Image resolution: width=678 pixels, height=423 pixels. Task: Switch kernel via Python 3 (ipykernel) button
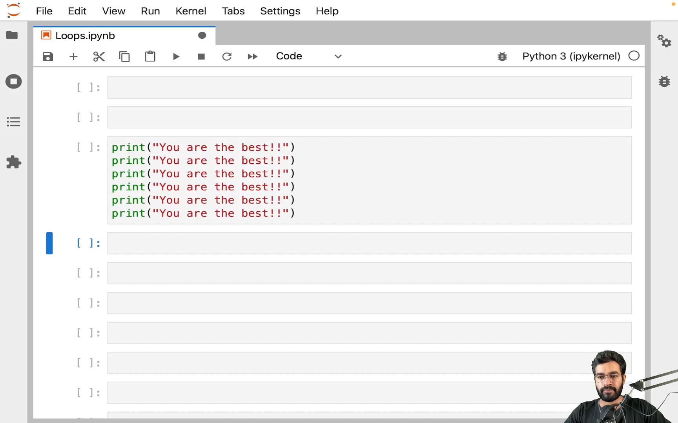[x=571, y=56]
